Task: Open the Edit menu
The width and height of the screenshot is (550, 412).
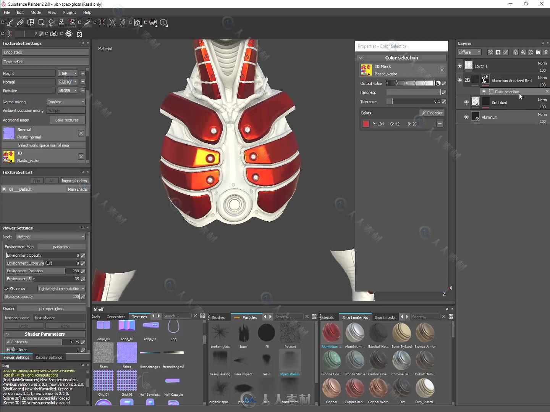Action: (20, 12)
